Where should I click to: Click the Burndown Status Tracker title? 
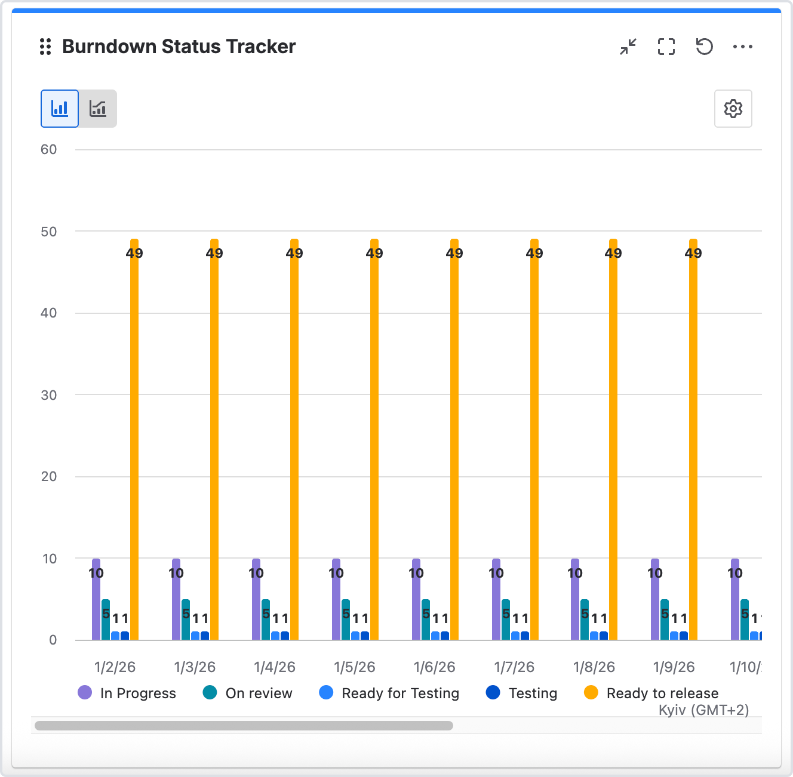pyautogui.click(x=179, y=47)
